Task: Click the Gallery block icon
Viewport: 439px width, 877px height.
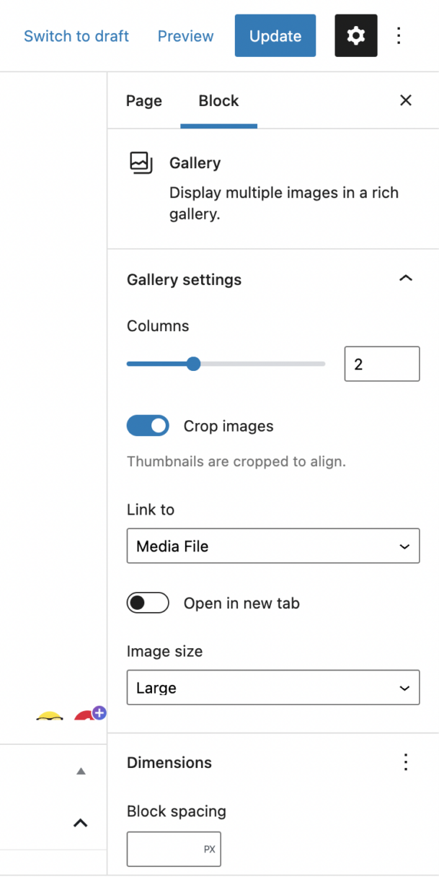Action: (x=141, y=163)
